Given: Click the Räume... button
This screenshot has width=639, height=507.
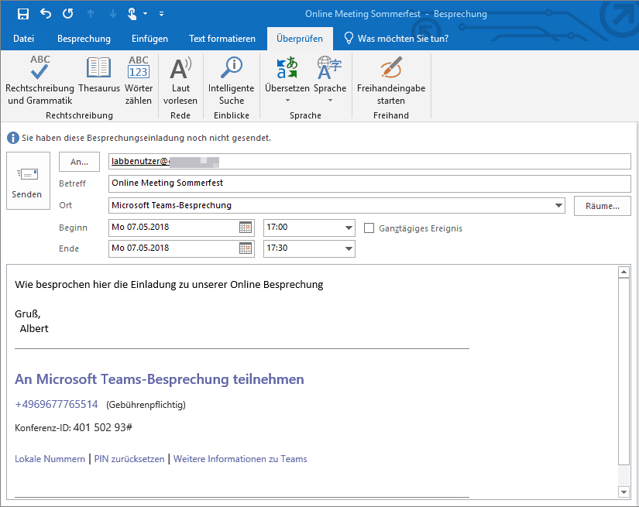Looking at the screenshot, I should coord(603,206).
